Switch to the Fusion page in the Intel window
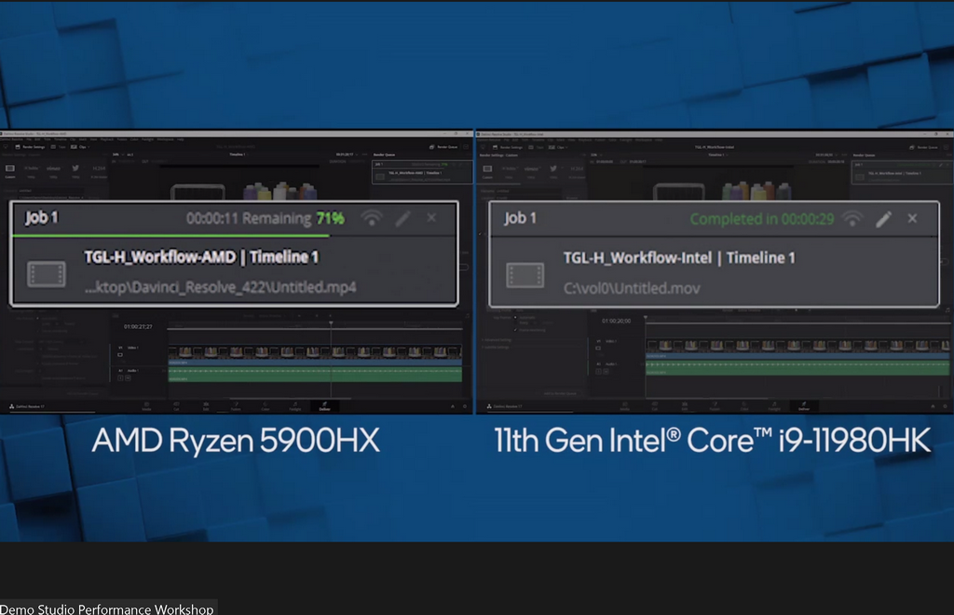Screen dimensions: 954x615 pos(715,406)
